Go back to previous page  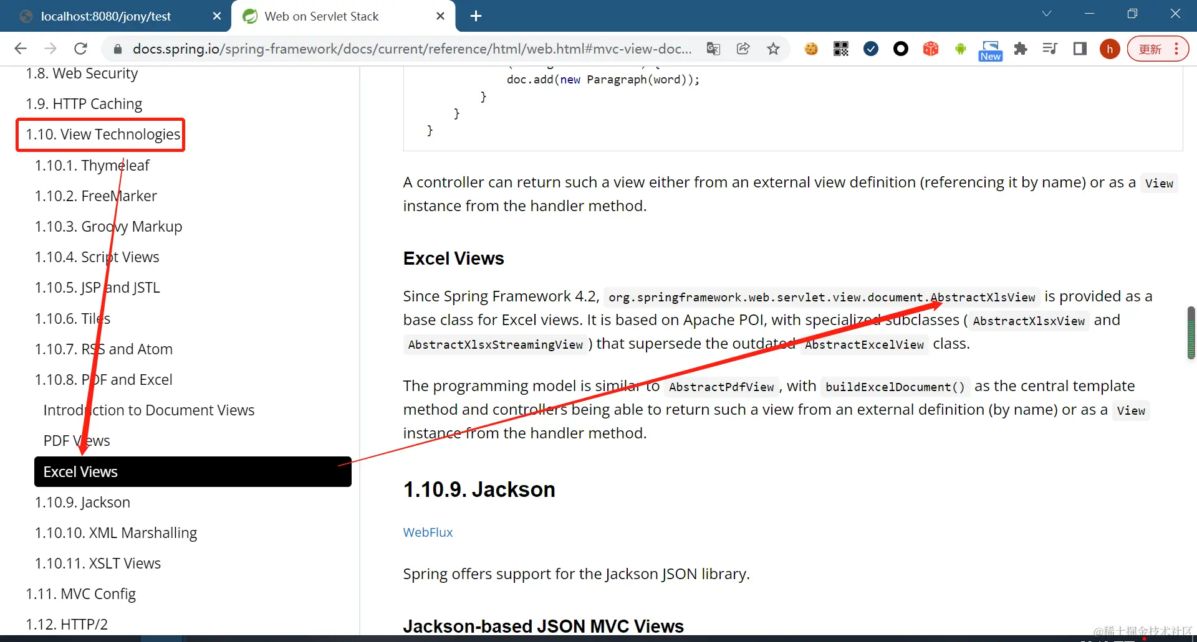(21, 49)
